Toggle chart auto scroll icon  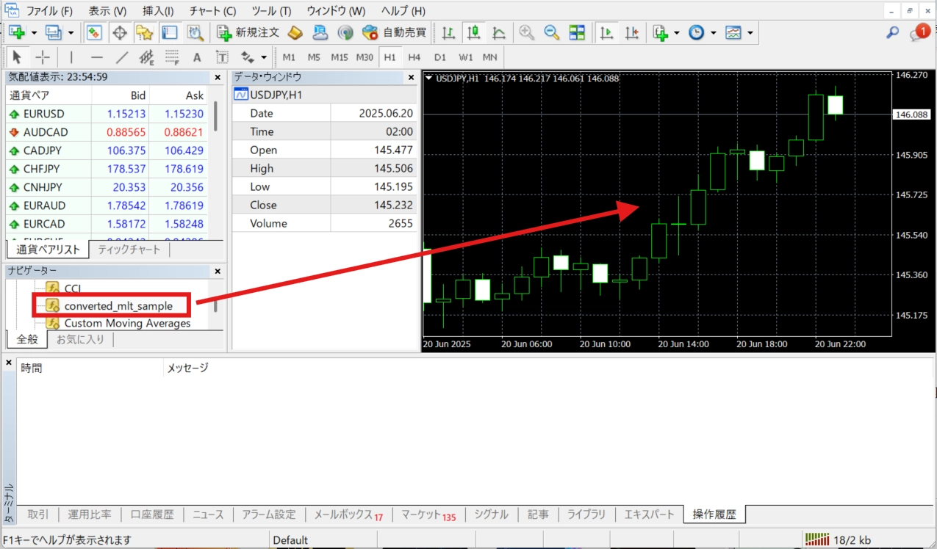point(607,33)
